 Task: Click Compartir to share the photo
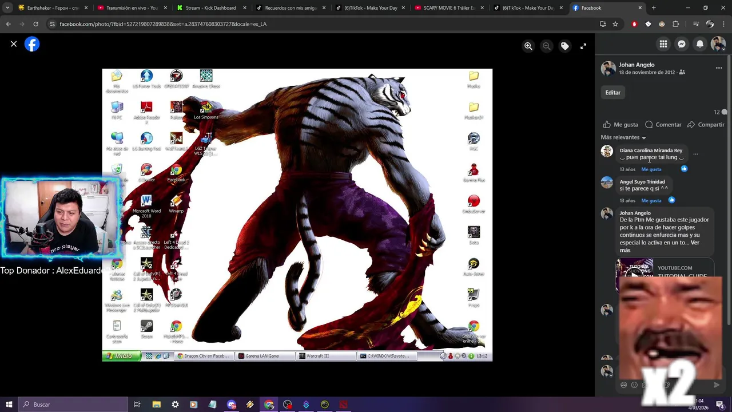coord(706,125)
